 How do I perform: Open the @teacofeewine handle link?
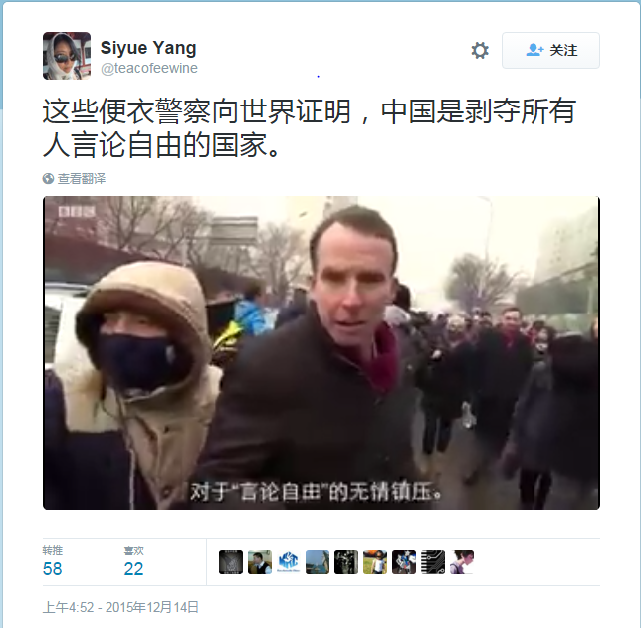pyautogui.click(x=149, y=68)
